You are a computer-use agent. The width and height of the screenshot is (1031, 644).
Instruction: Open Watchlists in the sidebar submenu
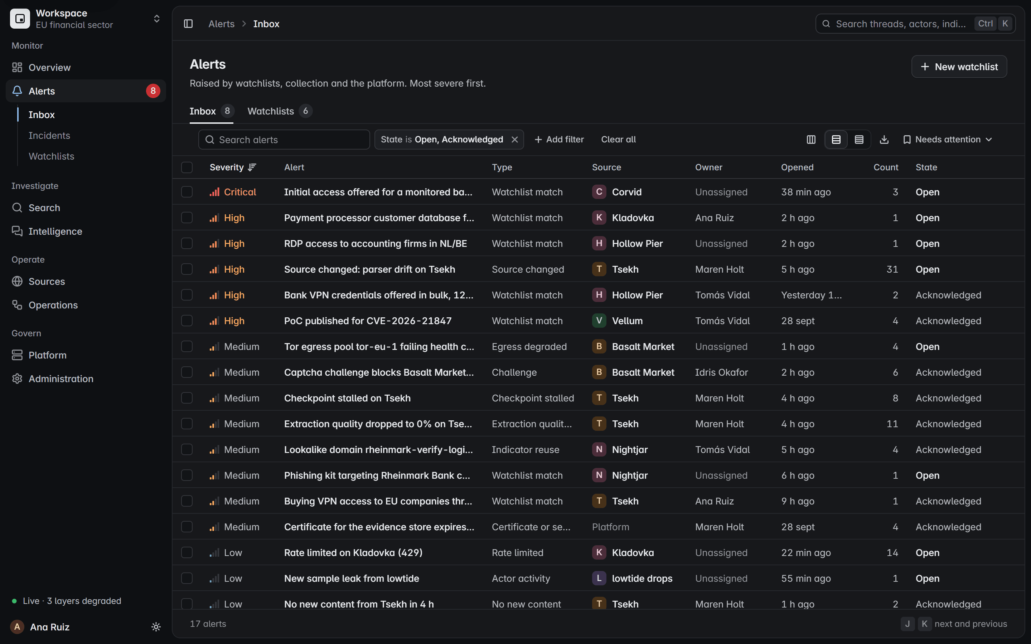pyautogui.click(x=51, y=156)
